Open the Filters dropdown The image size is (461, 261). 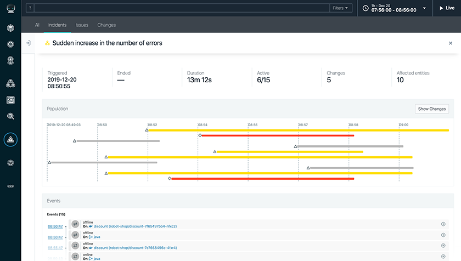coord(340,8)
